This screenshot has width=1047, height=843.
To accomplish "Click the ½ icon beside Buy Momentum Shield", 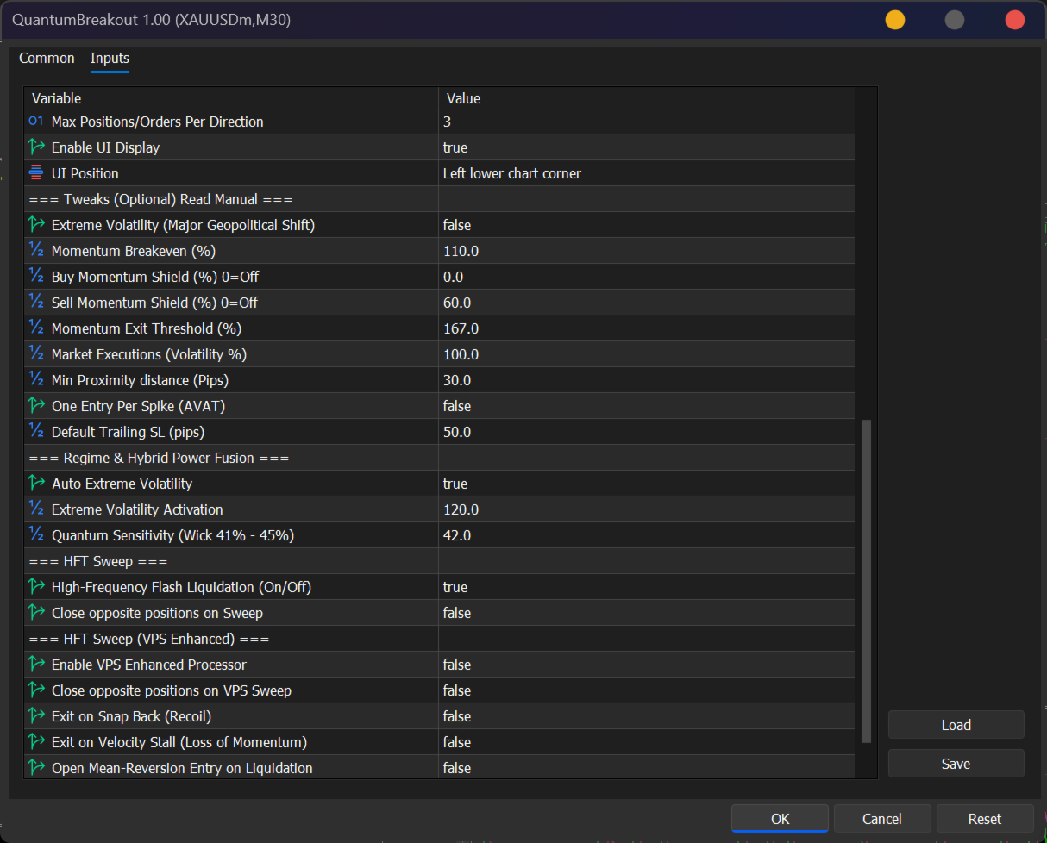I will click(36, 277).
